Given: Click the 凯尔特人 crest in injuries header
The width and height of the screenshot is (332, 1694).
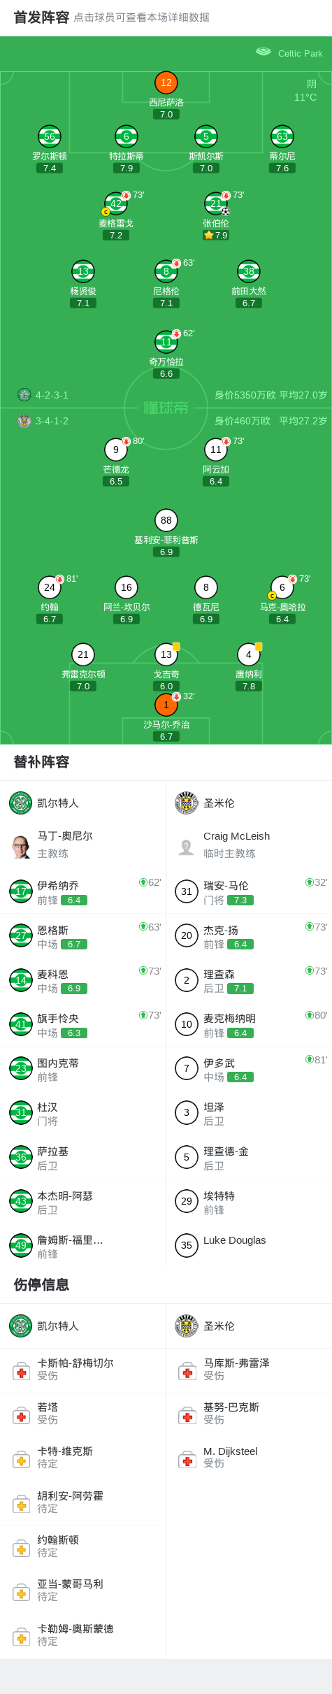Looking at the screenshot, I should (21, 1326).
